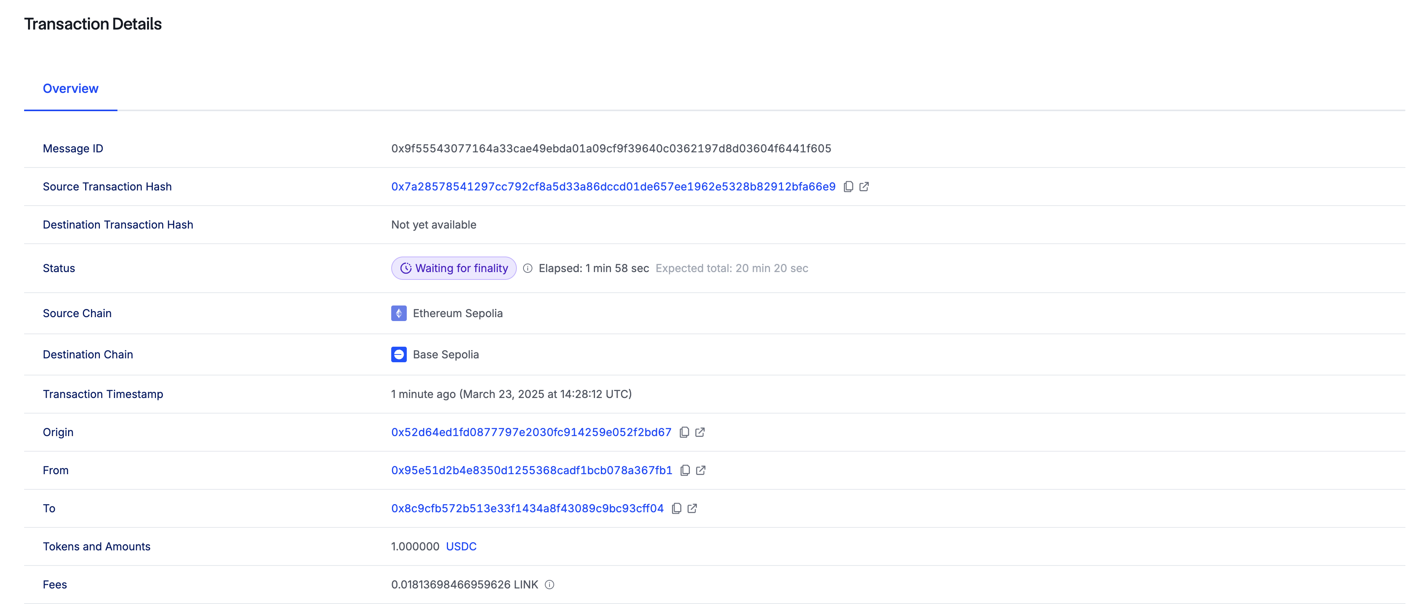Screen dimensions: 1421x604
Task: Copy the From address
Action: pyautogui.click(x=685, y=471)
